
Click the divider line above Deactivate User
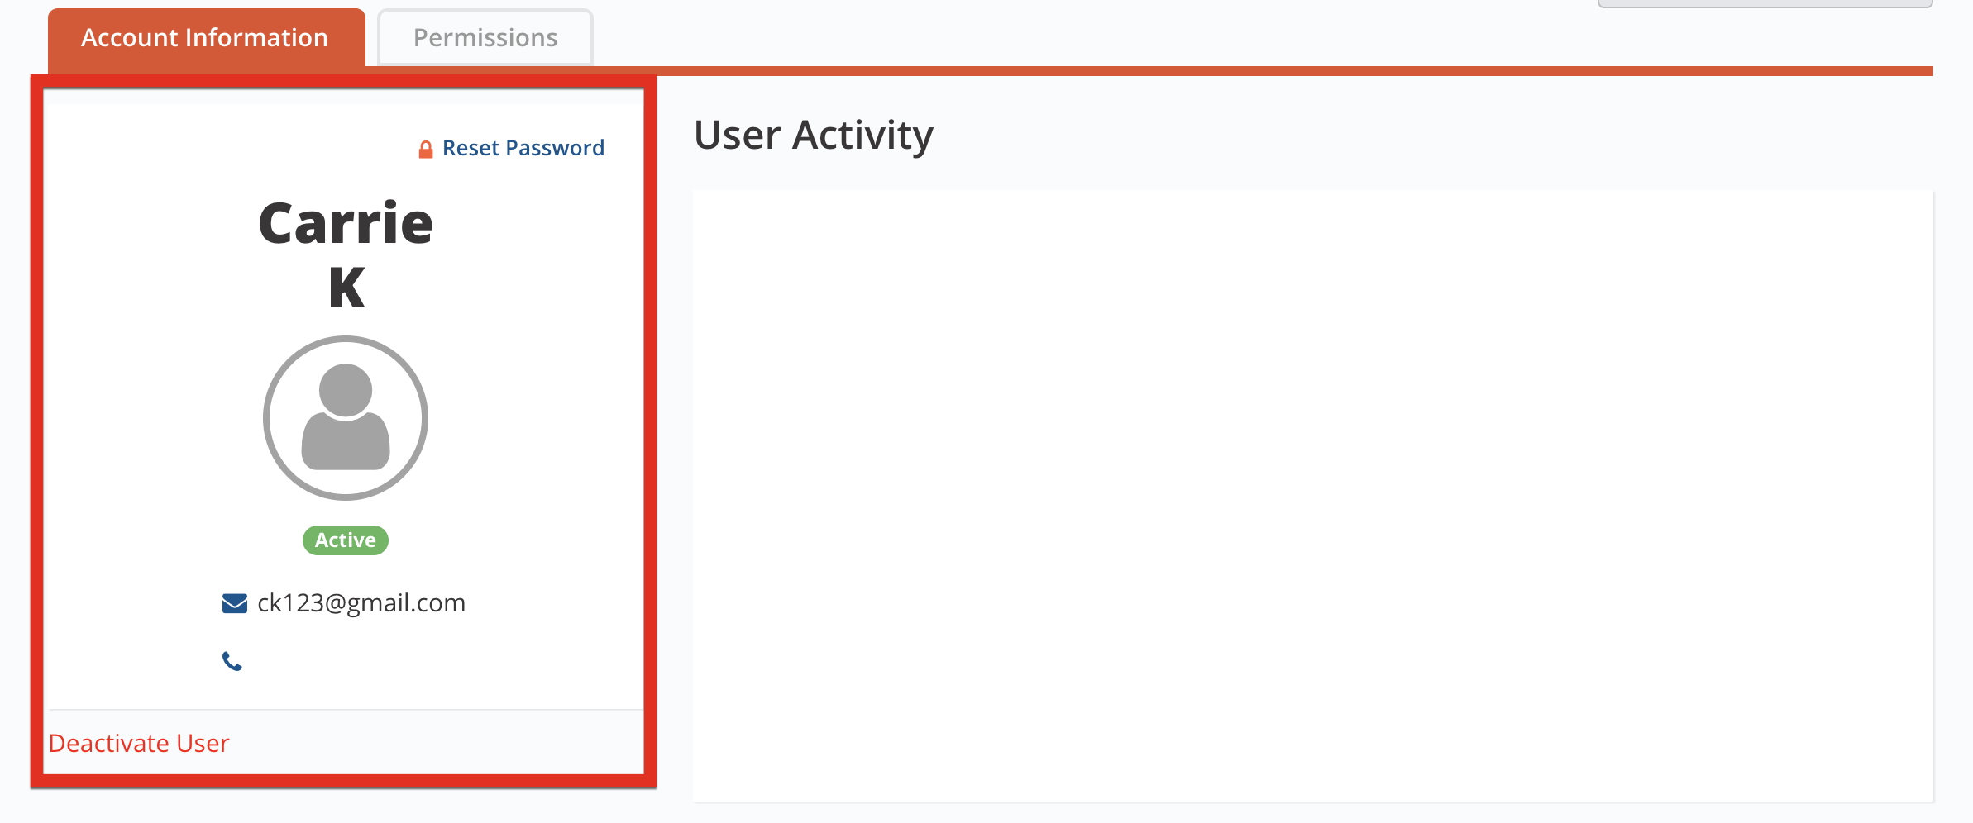(x=346, y=710)
